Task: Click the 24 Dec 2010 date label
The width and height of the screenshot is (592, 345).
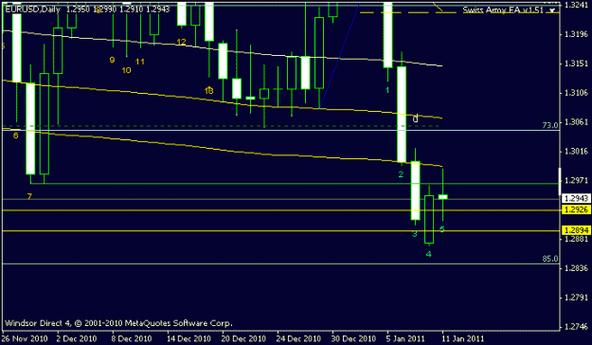Action: click(x=298, y=338)
